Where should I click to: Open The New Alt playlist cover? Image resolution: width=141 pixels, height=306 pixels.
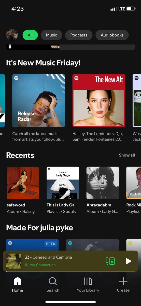[99, 100]
